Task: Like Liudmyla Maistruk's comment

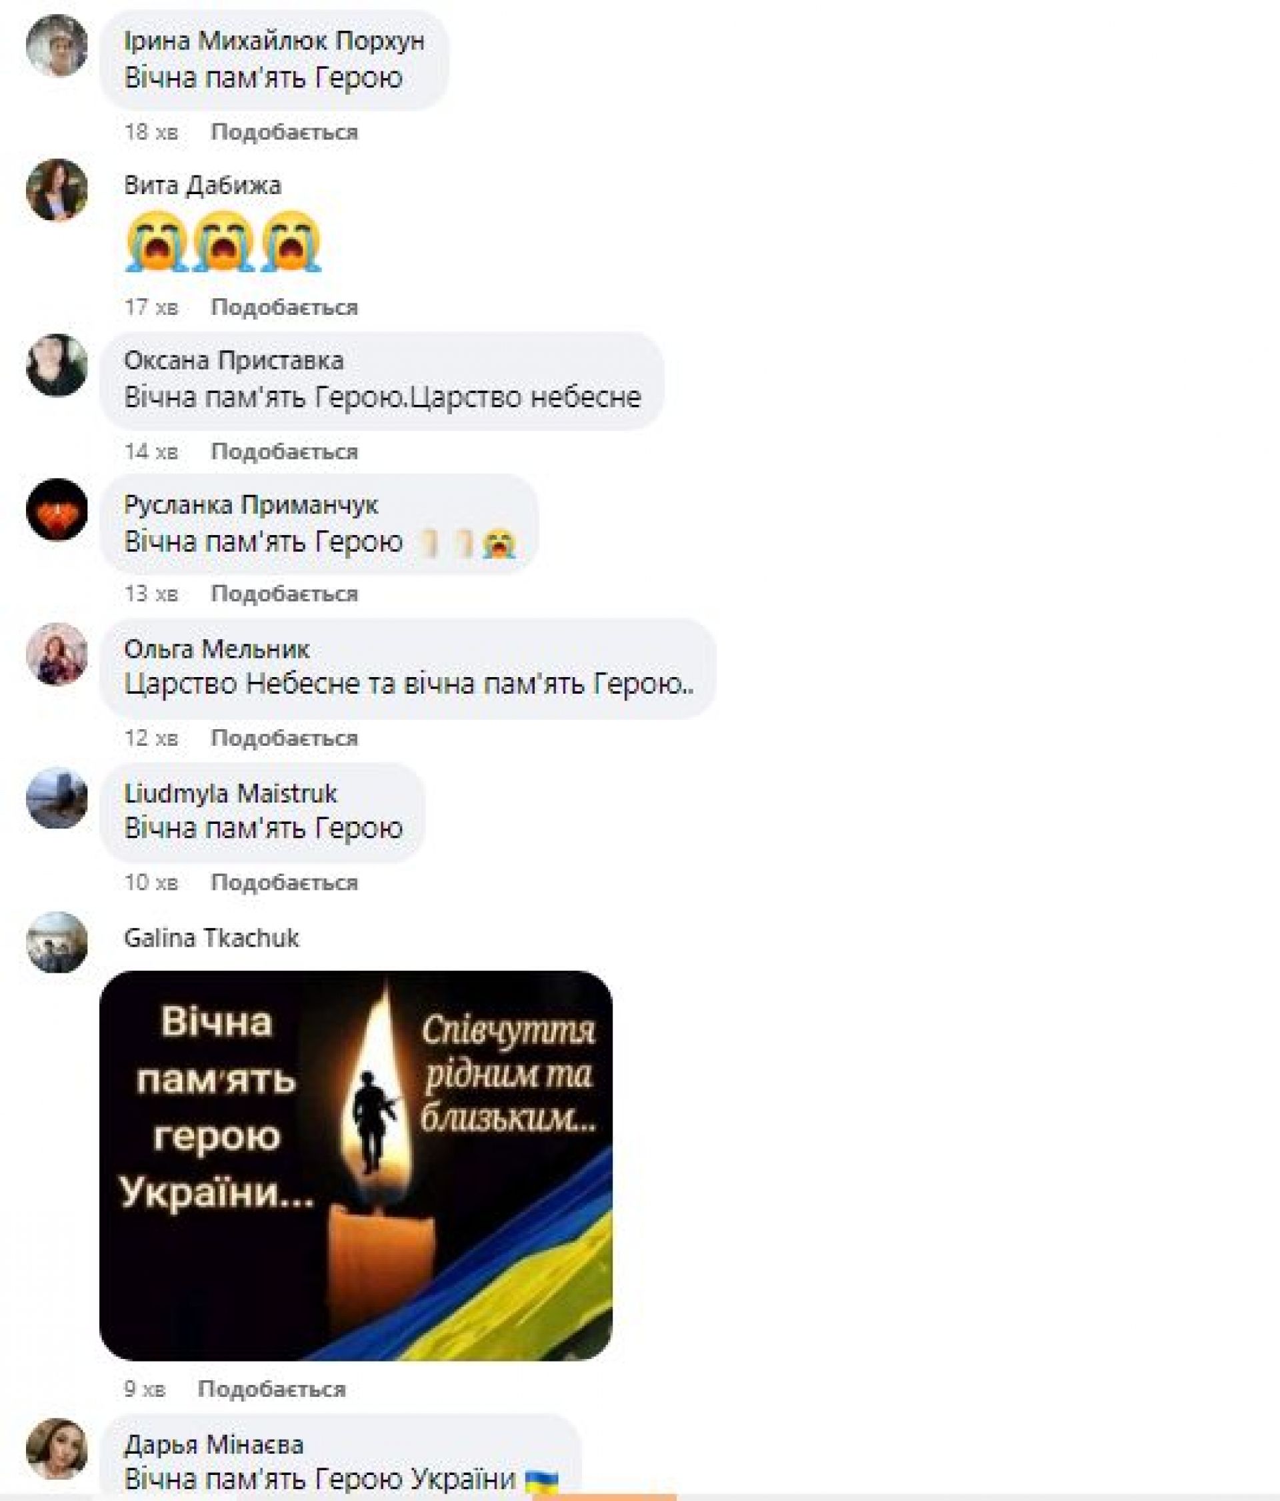Action: coord(285,882)
